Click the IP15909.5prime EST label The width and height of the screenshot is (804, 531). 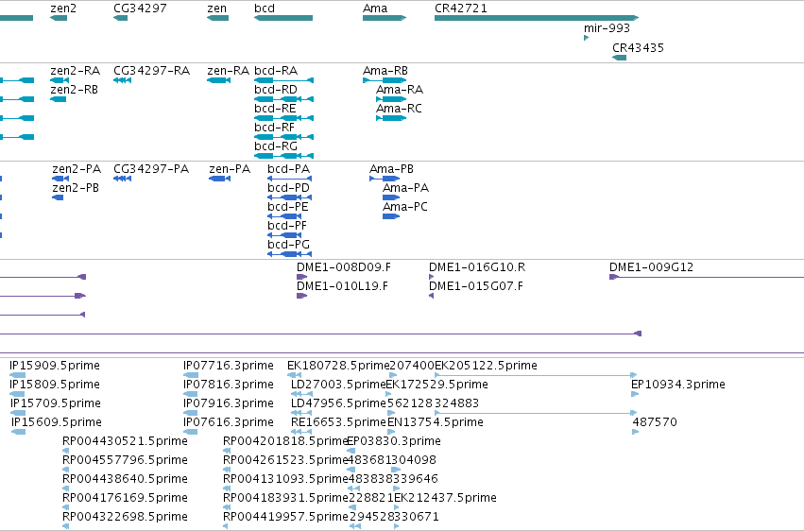(55, 366)
